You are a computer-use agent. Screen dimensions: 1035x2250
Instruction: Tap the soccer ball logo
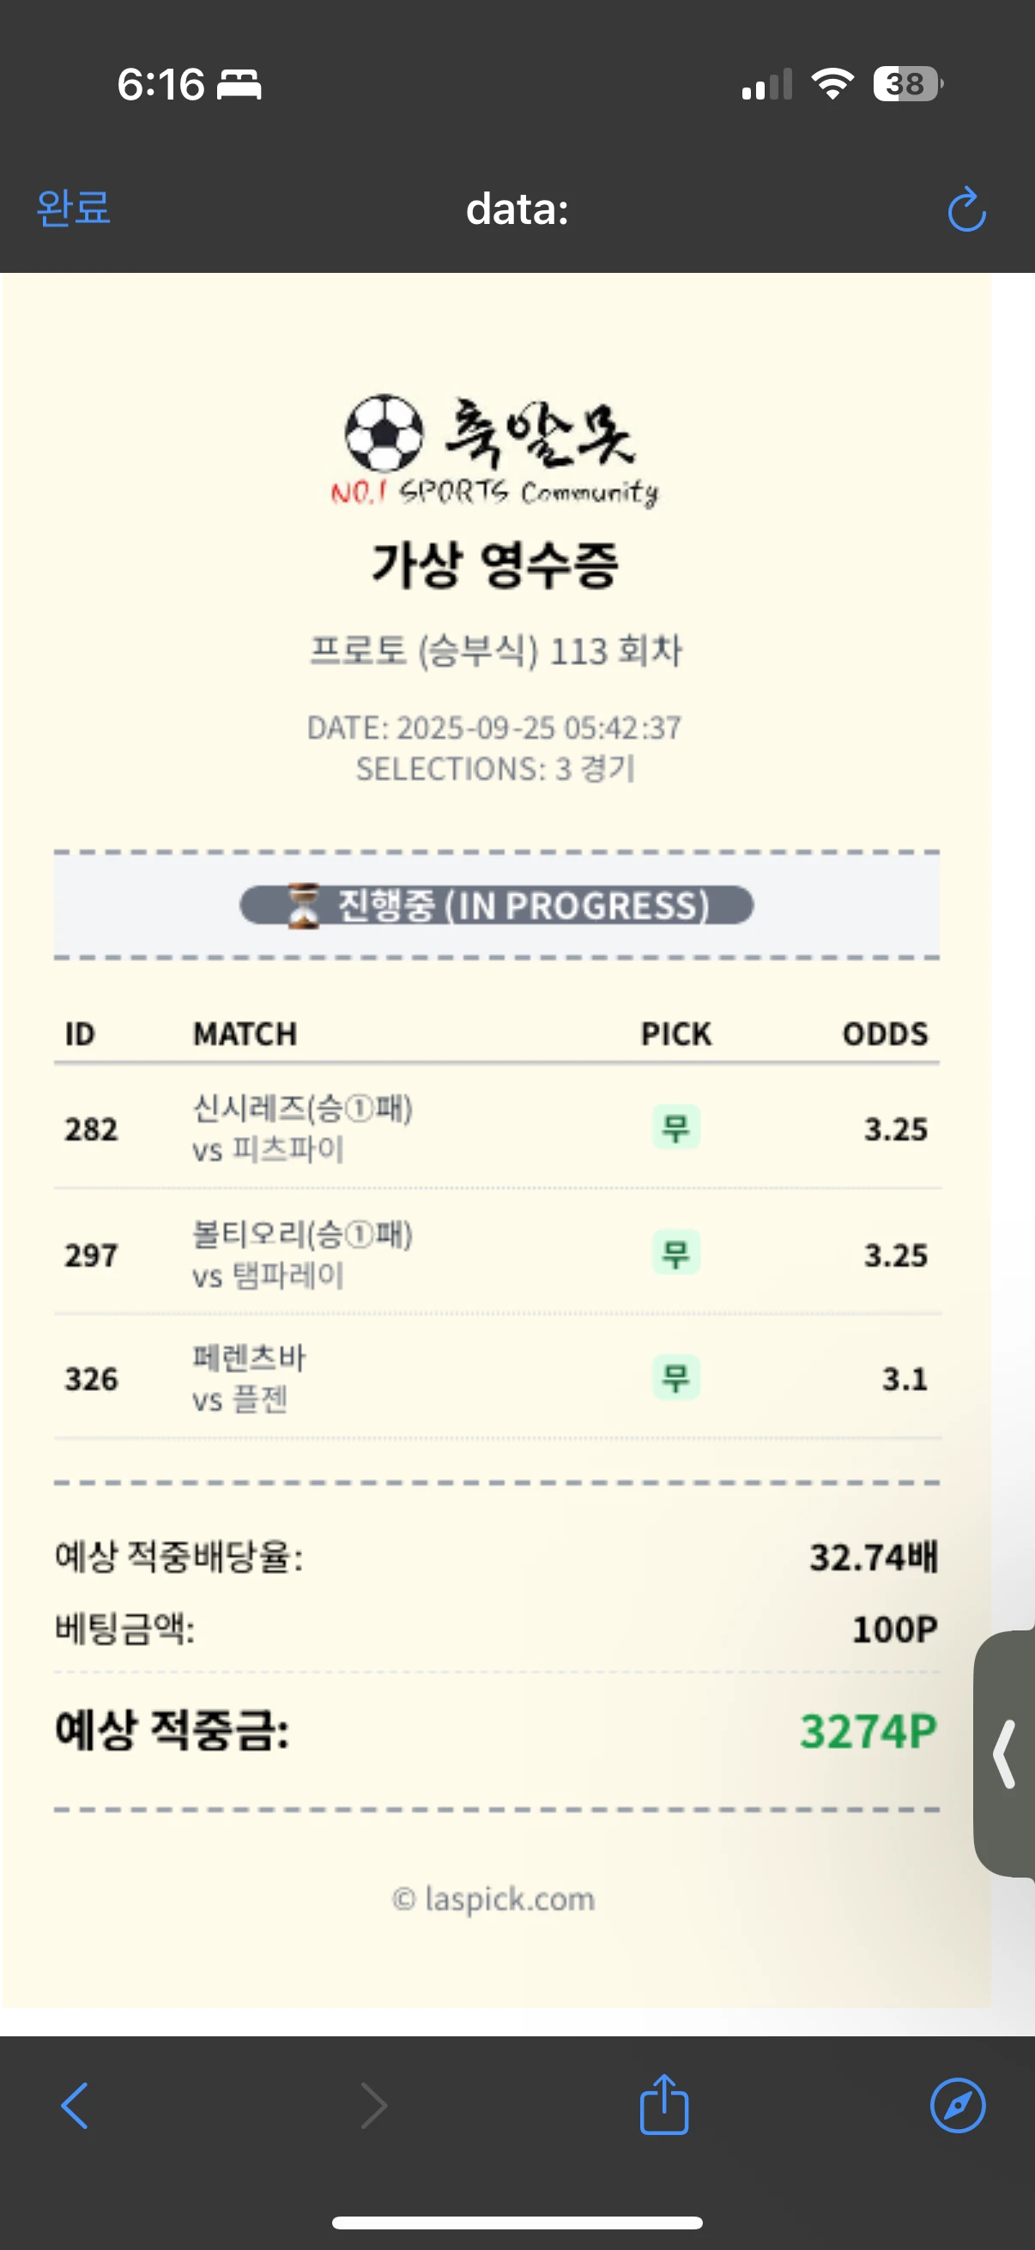(x=384, y=433)
